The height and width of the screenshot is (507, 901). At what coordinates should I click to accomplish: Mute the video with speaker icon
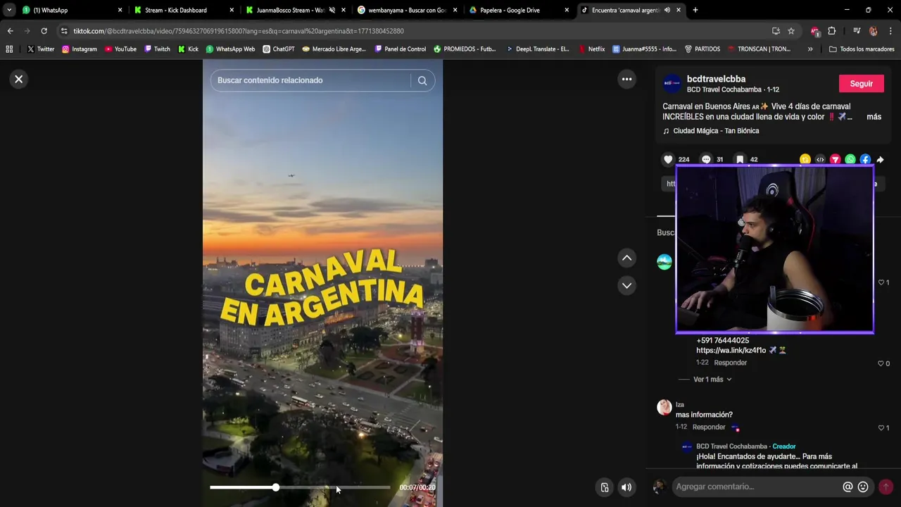(x=626, y=487)
